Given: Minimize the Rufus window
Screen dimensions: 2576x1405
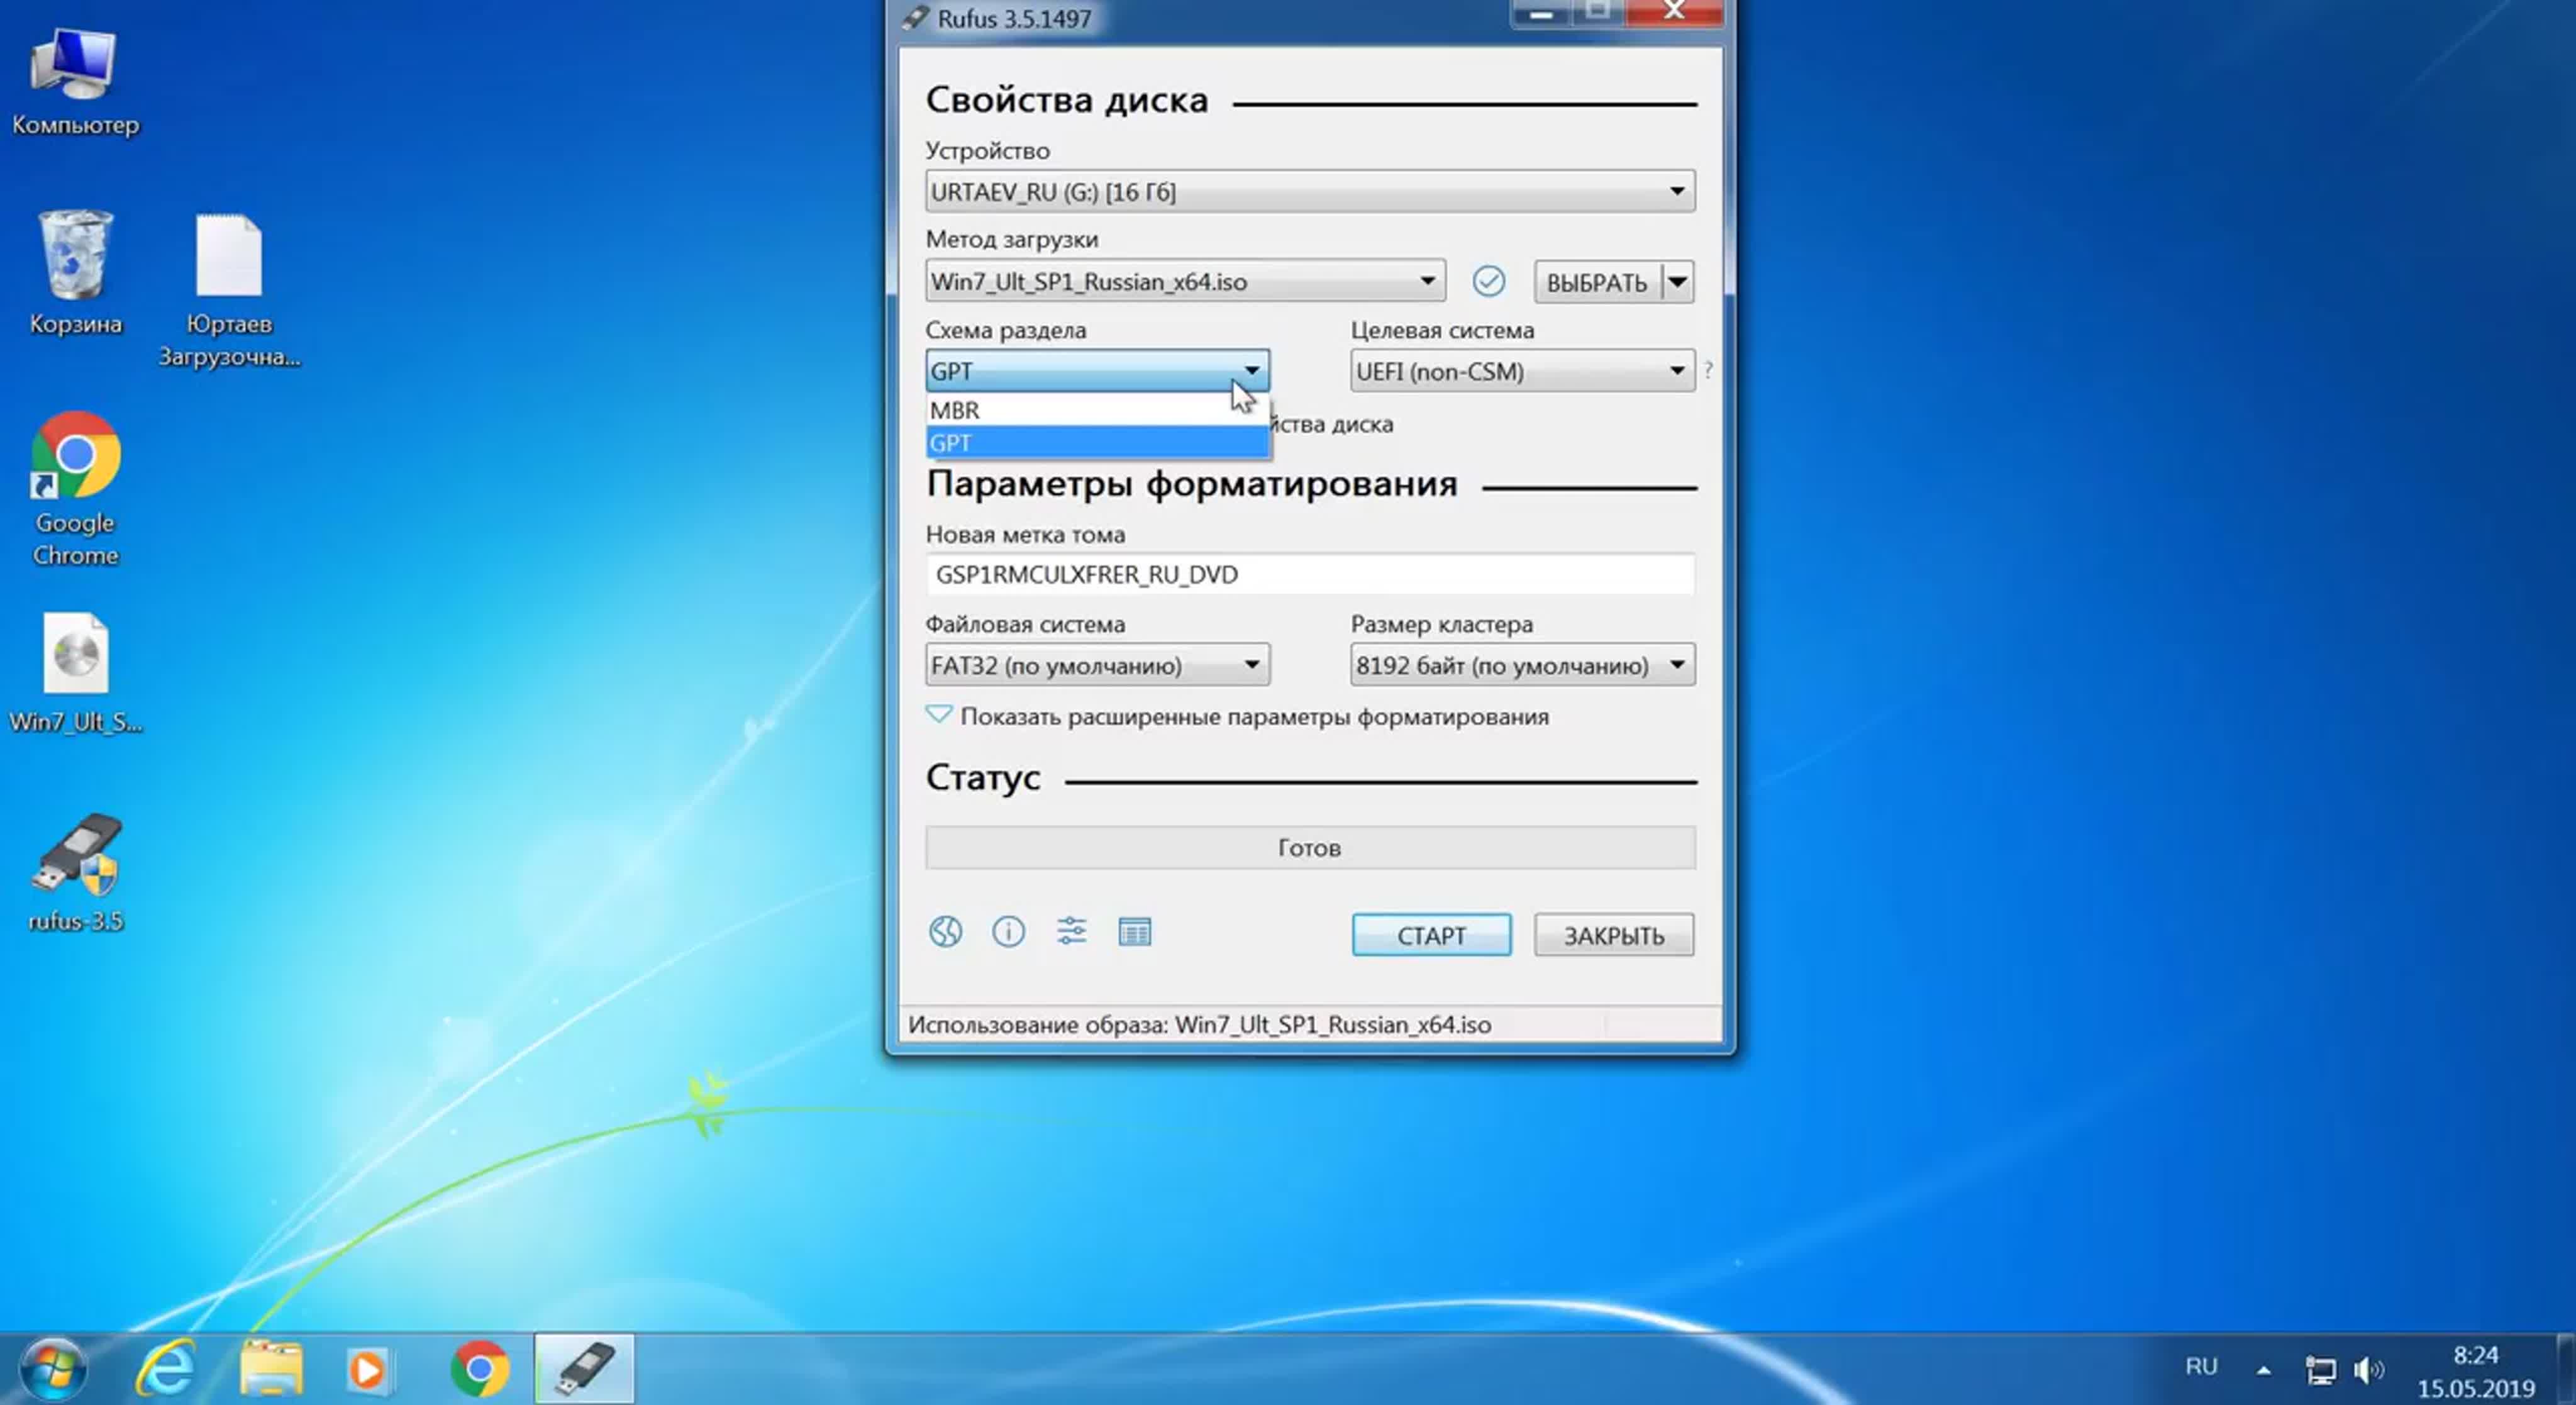Looking at the screenshot, I should 1541,13.
